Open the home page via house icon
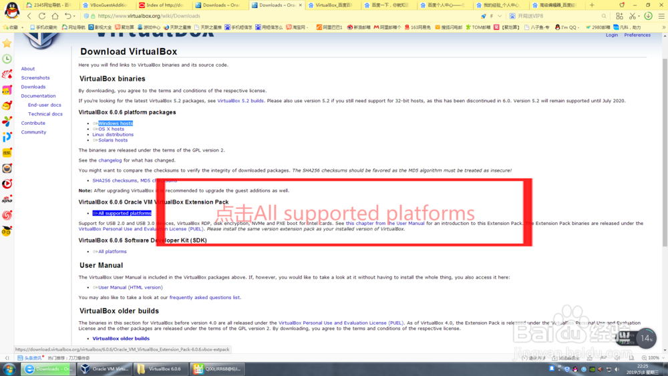The width and height of the screenshot is (668, 376). tap(55, 16)
